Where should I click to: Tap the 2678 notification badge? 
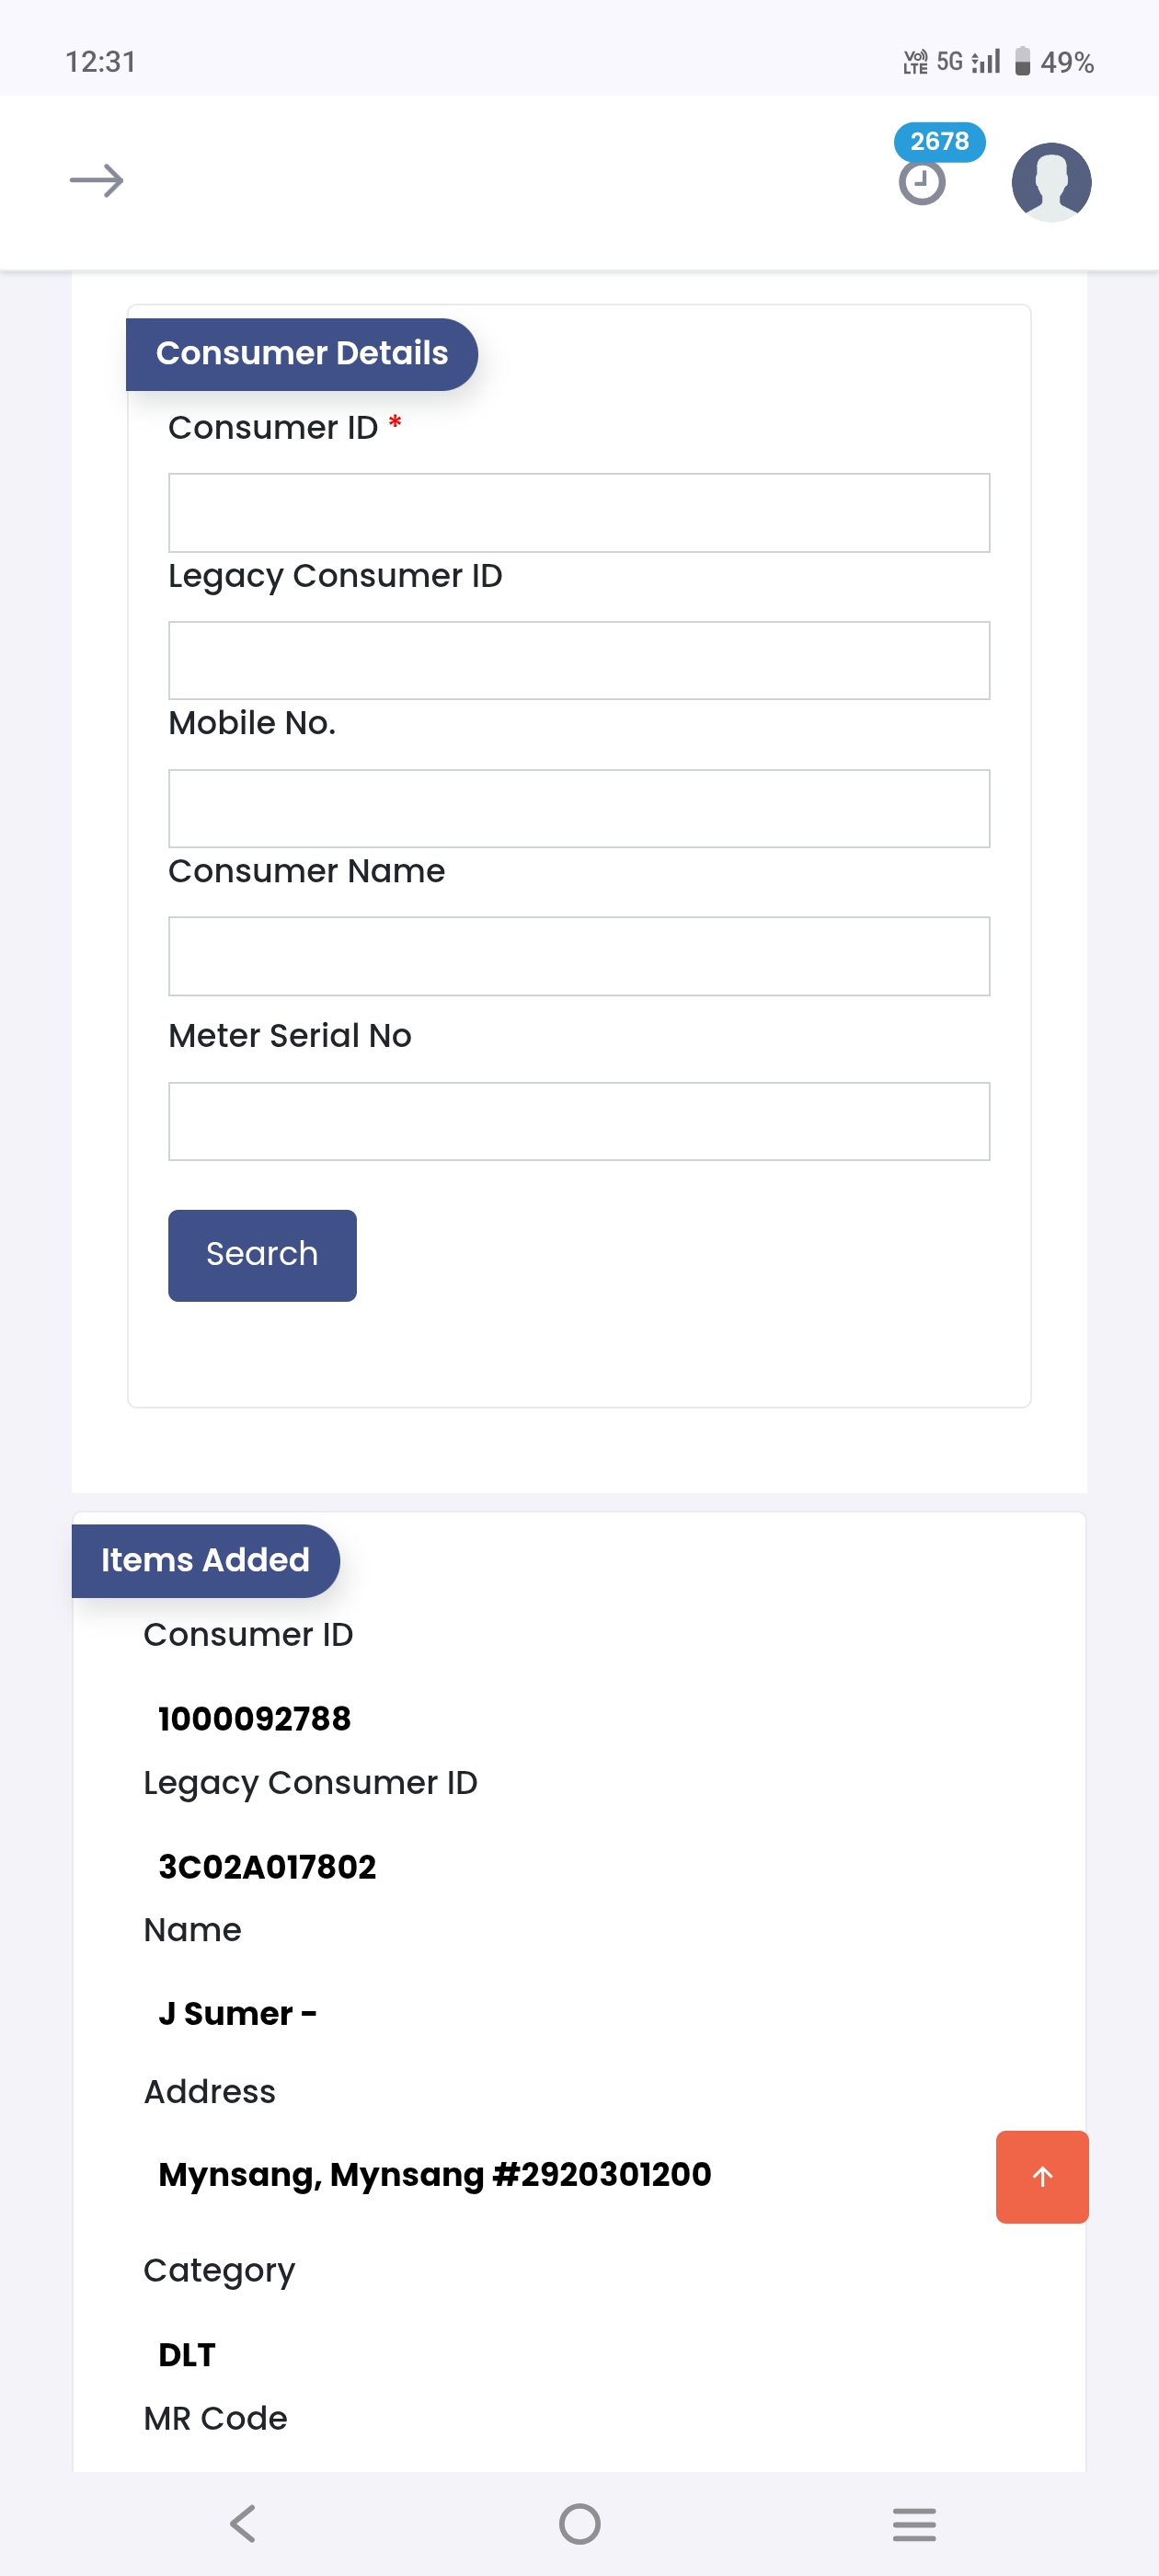(939, 142)
